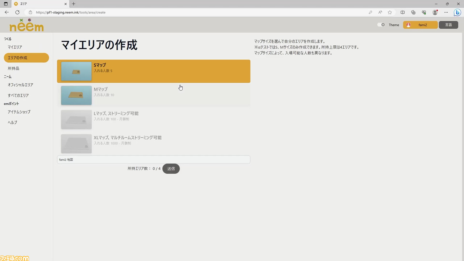This screenshot has height=261, width=464.
Task: Open Browser essentials heart icon
Action: [x=424, y=12]
